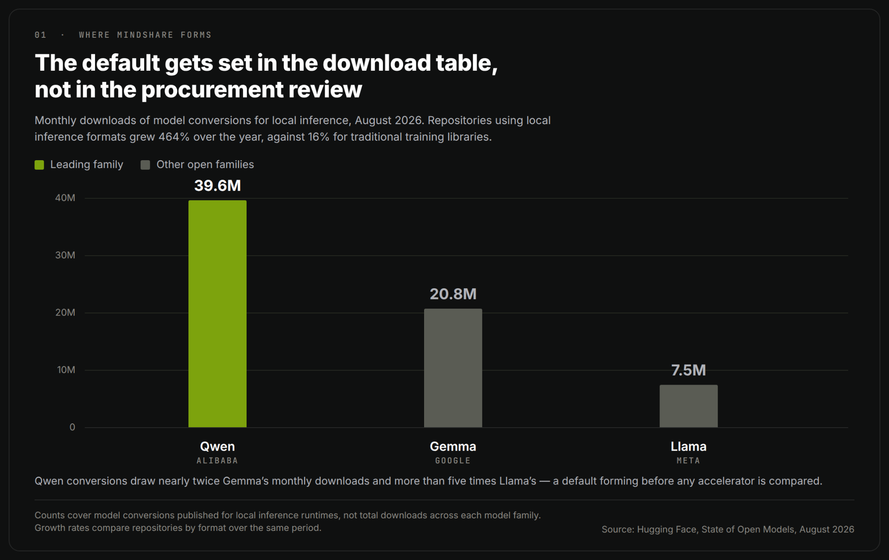
Task: Click the "WHERE MINDSHARE FORMS" section heading
Action: click(145, 35)
